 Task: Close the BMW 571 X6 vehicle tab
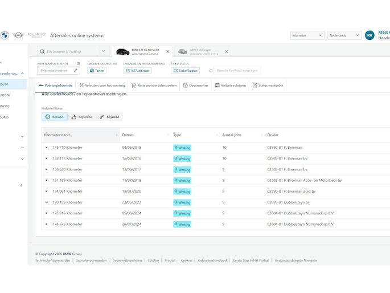(x=167, y=51)
